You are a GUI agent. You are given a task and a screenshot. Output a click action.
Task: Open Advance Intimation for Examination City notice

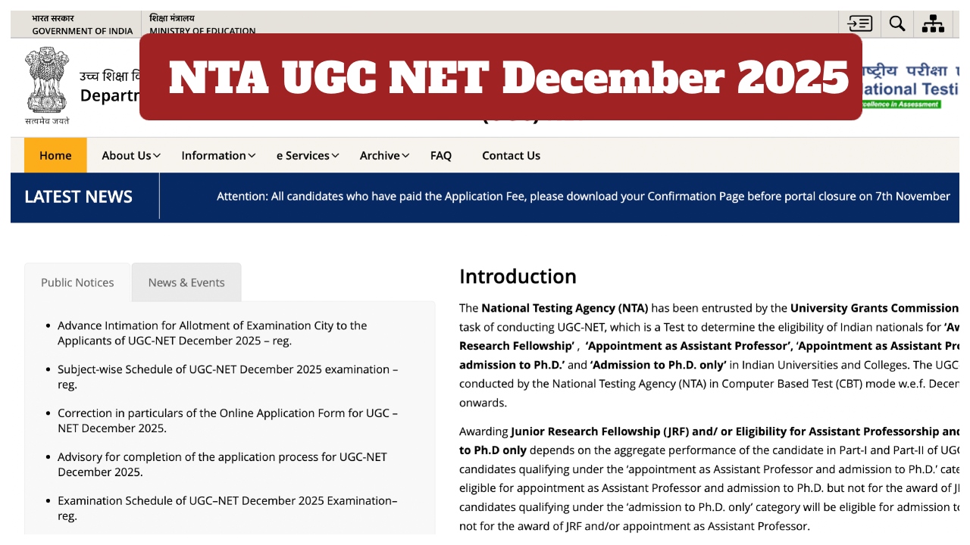click(212, 333)
